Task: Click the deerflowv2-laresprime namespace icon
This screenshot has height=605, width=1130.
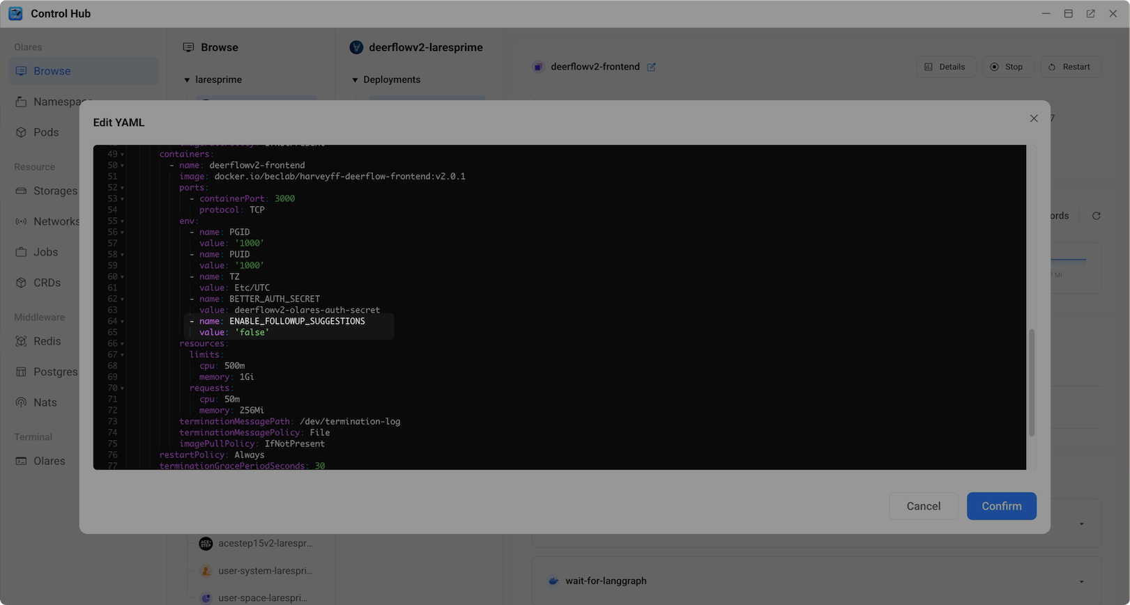Action: tap(356, 47)
